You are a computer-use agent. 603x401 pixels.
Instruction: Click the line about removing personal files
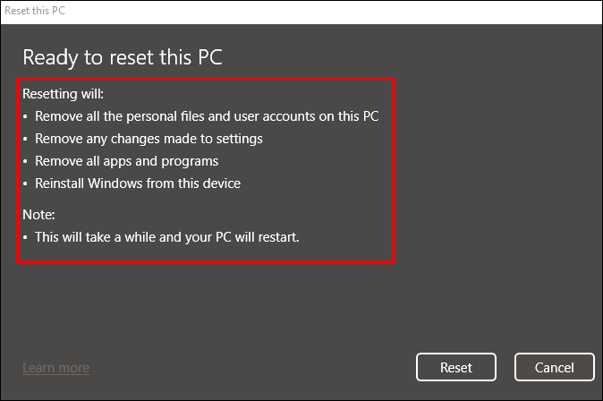207,116
